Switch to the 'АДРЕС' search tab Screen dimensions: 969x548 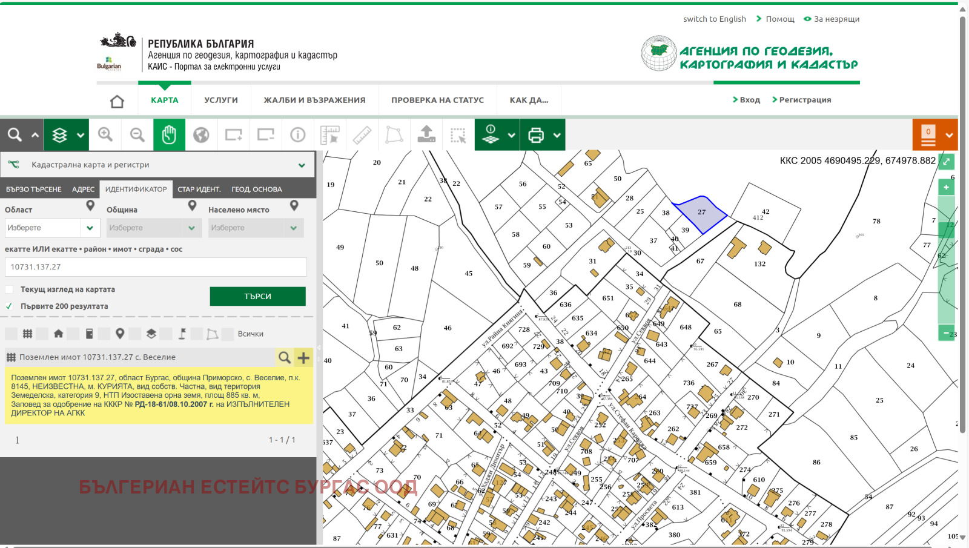[x=83, y=190]
